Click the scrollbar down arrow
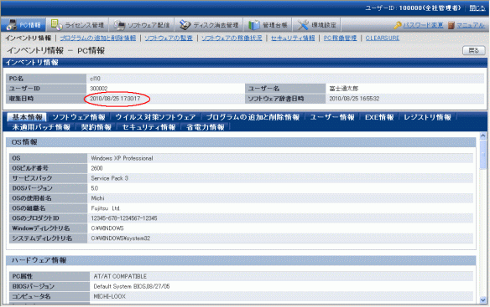This screenshot has width=490, height=307. coord(482,300)
